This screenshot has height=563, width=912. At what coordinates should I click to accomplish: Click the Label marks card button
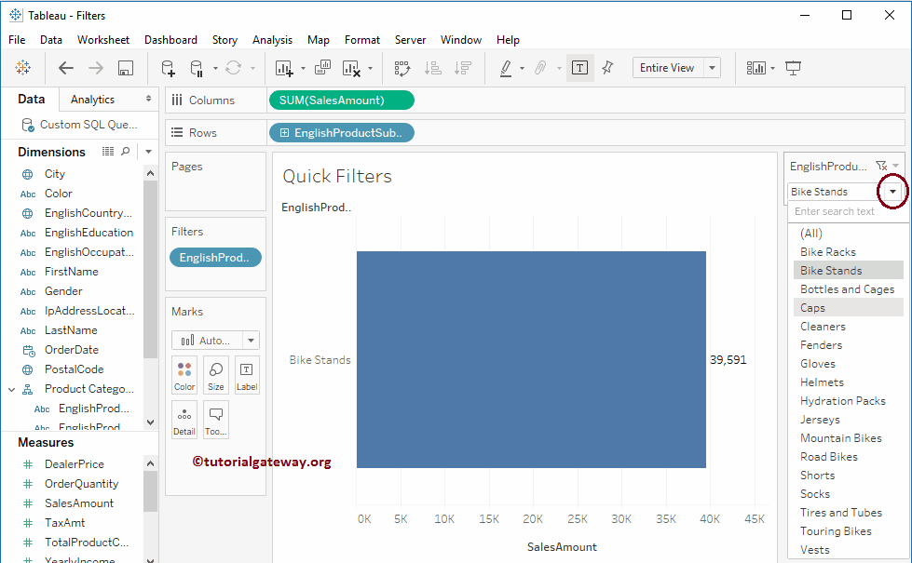pyautogui.click(x=247, y=375)
